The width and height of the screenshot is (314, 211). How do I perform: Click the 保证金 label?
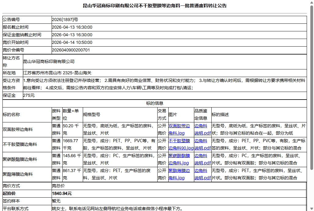[x=9, y=95]
